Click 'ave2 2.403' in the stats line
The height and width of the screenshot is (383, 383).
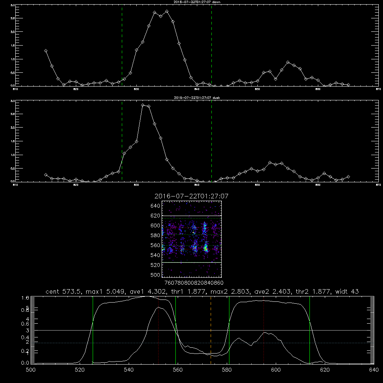(273, 291)
